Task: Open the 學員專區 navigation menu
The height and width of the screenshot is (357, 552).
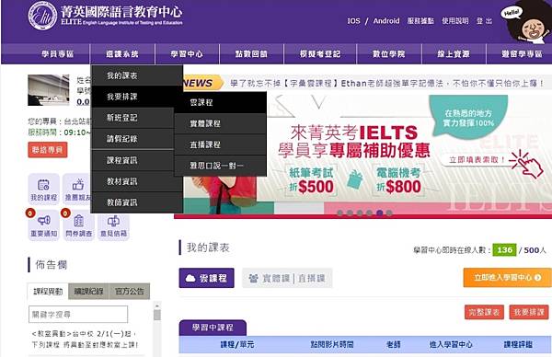Action: coord(58,54)
